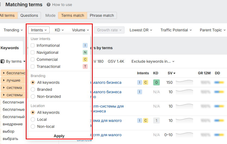
Task: Open the Parent Topic filter dropdown
Action: (213, 30)
